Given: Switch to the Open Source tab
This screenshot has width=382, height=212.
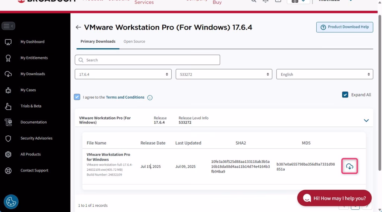Looking at the screenshot, I should point(134,42).
